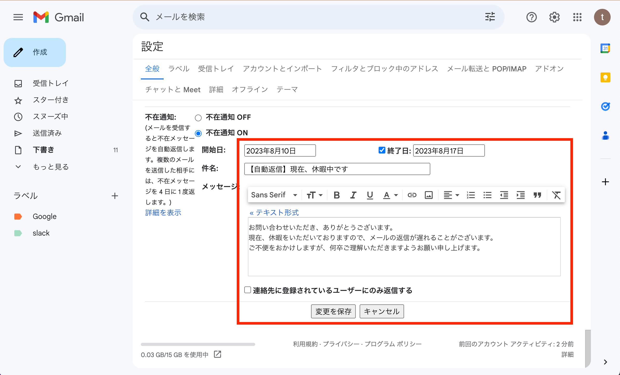Select 不在通知 ON radio button

point(198,133)
